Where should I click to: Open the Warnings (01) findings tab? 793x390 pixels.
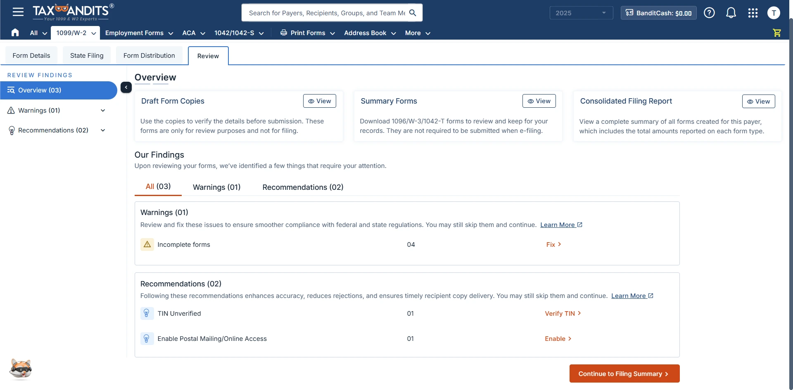point(216,187)
